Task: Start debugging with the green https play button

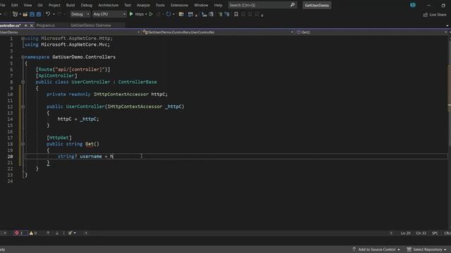Action: [x=131, y=14]
